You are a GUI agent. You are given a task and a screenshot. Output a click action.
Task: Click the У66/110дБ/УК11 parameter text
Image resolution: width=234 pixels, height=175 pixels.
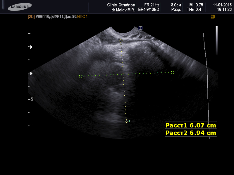point(49,17)
